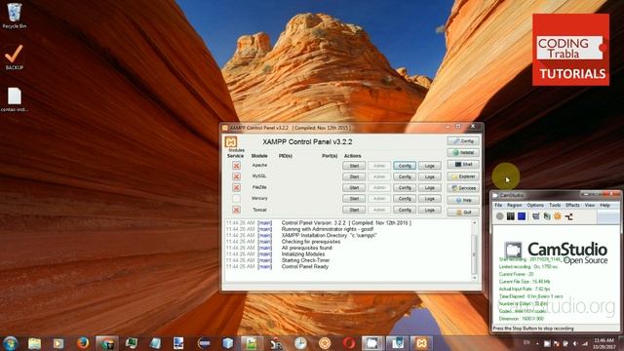Click the EN language indicator in the tray

(526, 342)
